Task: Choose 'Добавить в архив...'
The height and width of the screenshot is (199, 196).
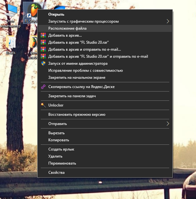Action: click(x=105, y=35)
